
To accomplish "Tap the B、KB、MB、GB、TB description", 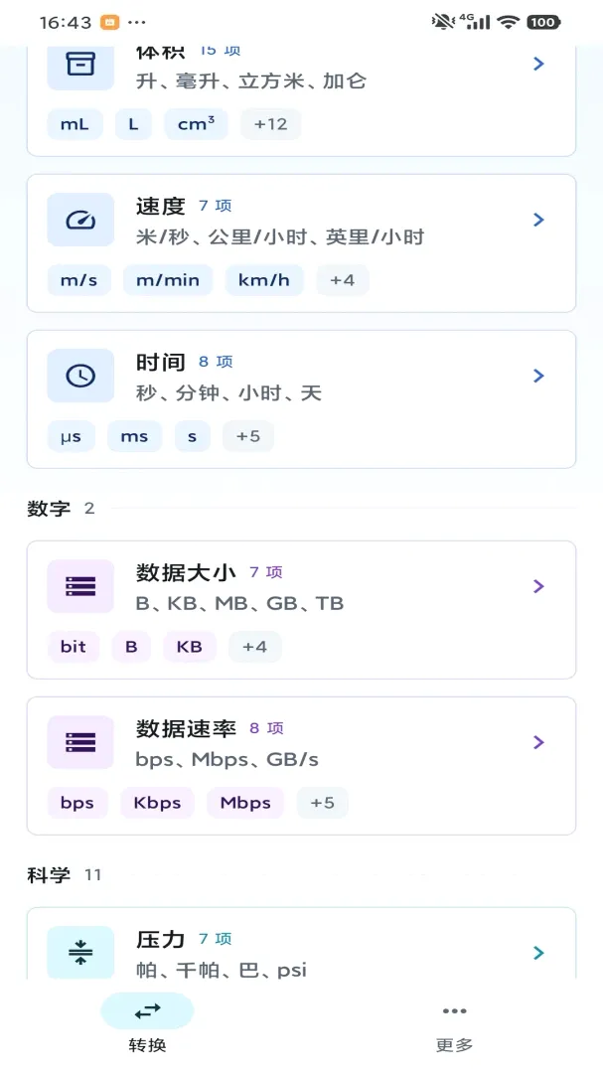I will 239,604.
